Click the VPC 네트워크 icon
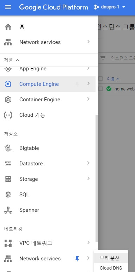The height and width of the screenshot is (272, 135). [8, 243]
